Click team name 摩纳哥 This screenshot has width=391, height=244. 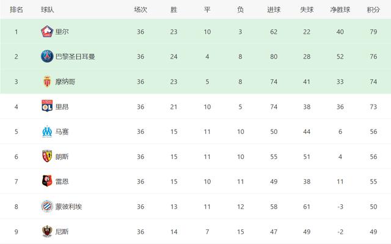(x=65, y=81)
